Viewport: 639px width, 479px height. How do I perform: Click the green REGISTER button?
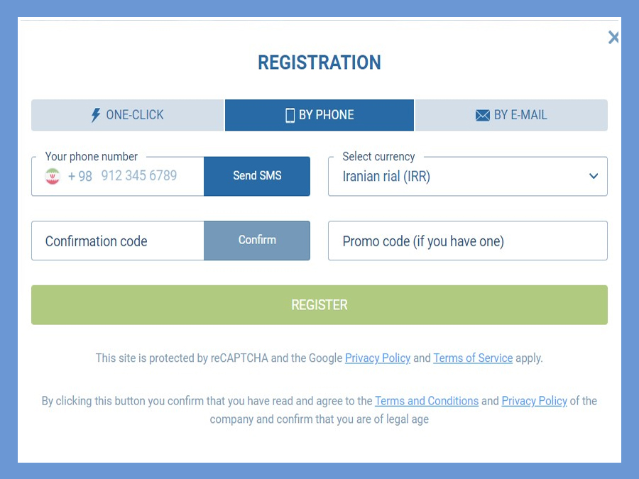point(319,304)
